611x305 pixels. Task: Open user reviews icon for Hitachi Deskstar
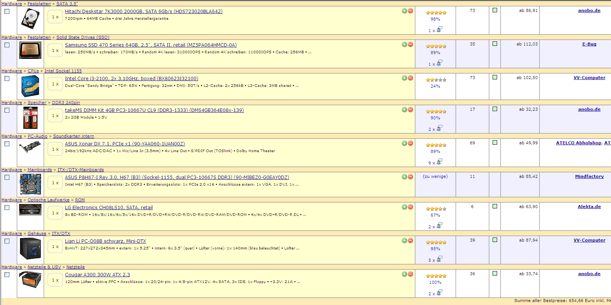pos(440,29)
